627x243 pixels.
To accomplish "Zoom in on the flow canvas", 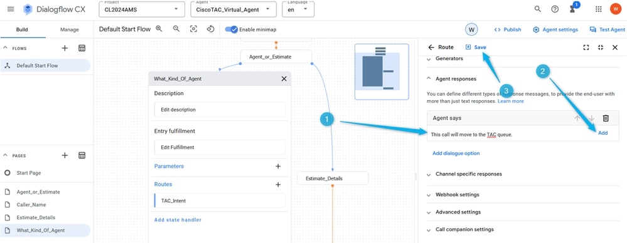I will (159, 29).
